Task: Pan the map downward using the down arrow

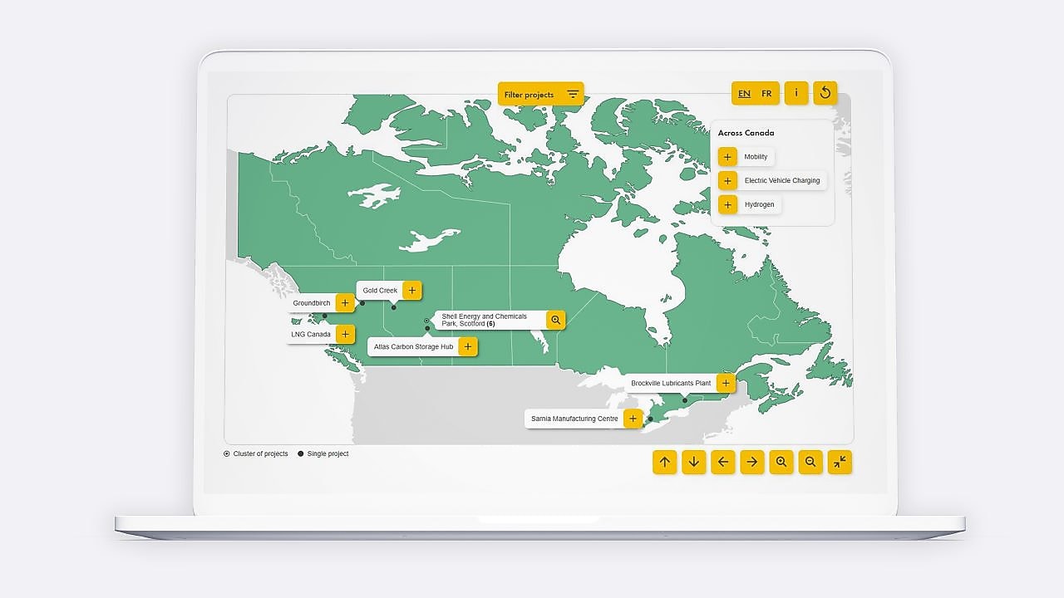Action: 693,461
